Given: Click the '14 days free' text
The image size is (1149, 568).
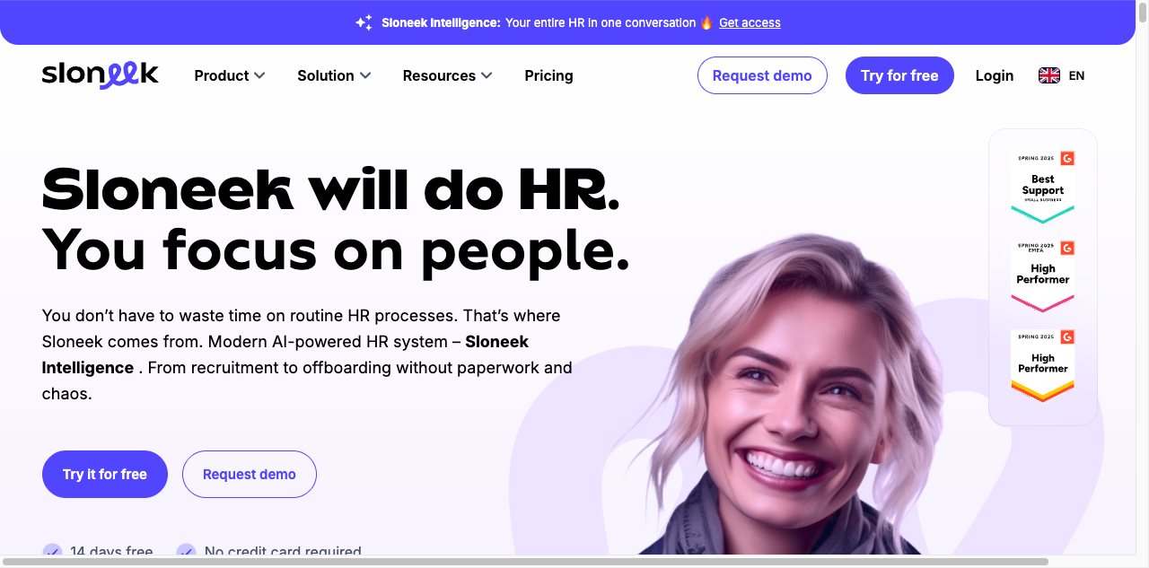Looking at the screenshot, I should [x=111, y=551].
